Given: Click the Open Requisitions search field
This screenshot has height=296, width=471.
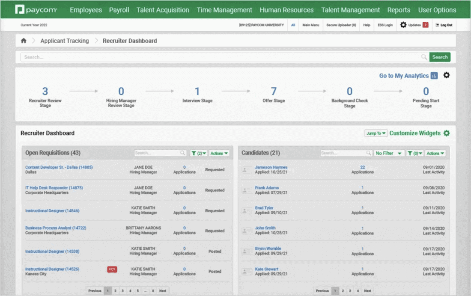Looking at the screenshot, I should point(161,153).
